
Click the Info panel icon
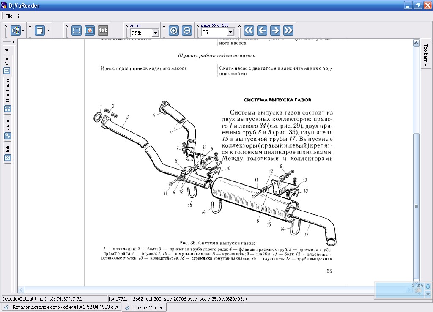coord(8,158)
